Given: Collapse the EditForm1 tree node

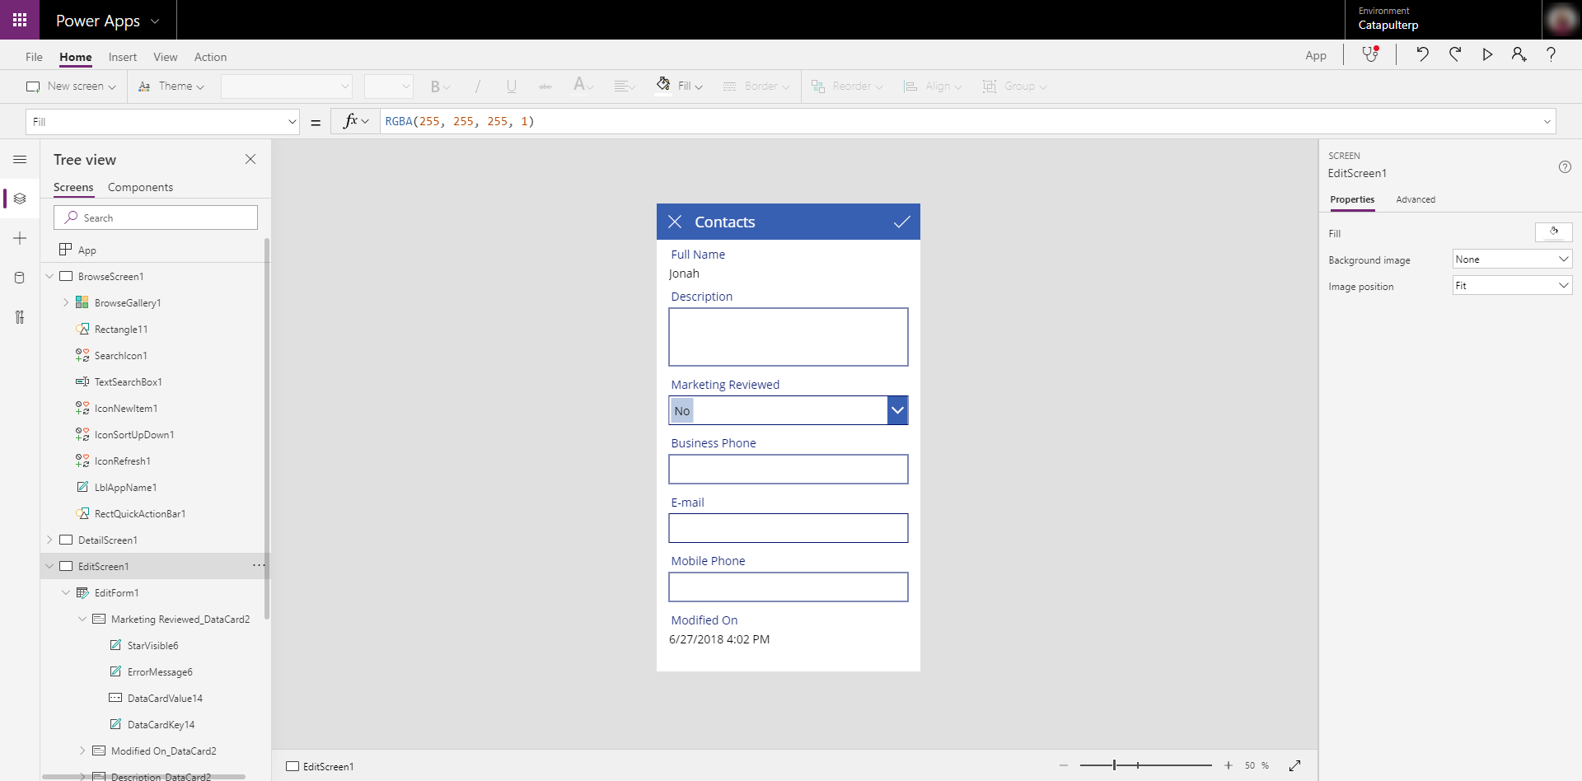Looking at the screenshot, I should pyautogui.click(x=66, y=592).
